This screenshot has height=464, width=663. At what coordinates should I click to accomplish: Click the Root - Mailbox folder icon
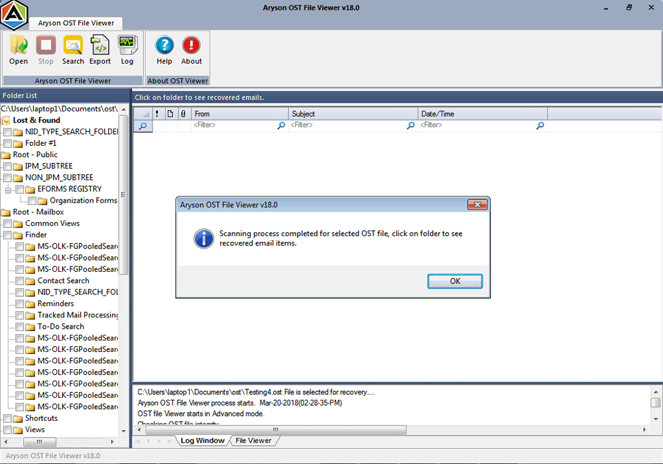pos(5,212)
